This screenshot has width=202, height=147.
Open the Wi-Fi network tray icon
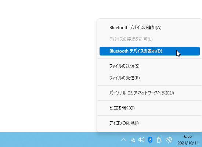click(x=133, y=140)
